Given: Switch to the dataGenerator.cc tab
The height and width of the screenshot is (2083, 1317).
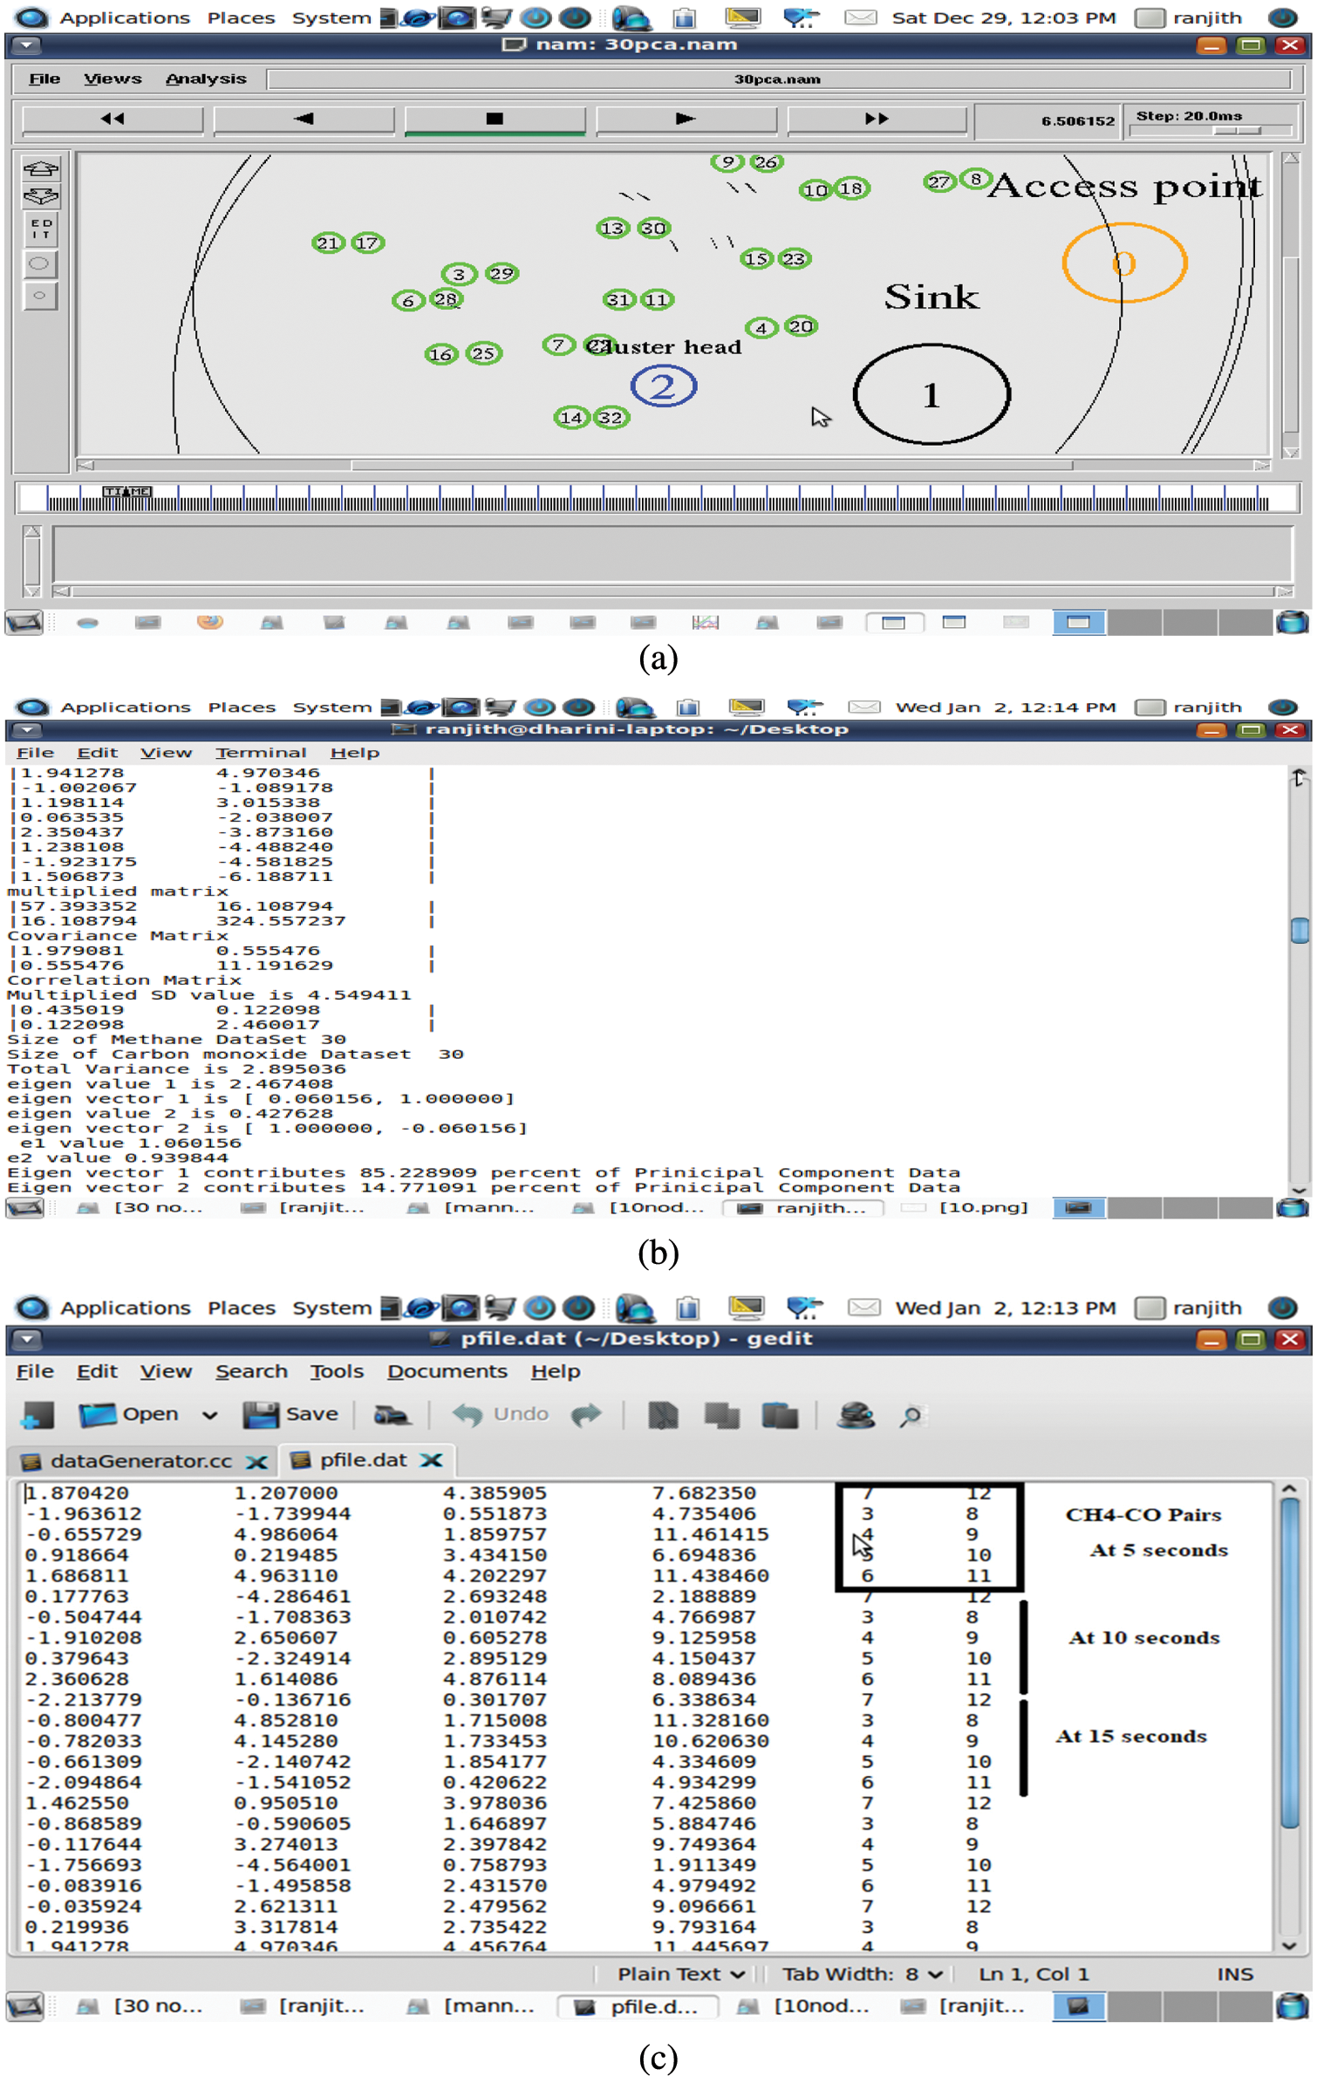Looking at the screenshot, I should point(140,1461).
